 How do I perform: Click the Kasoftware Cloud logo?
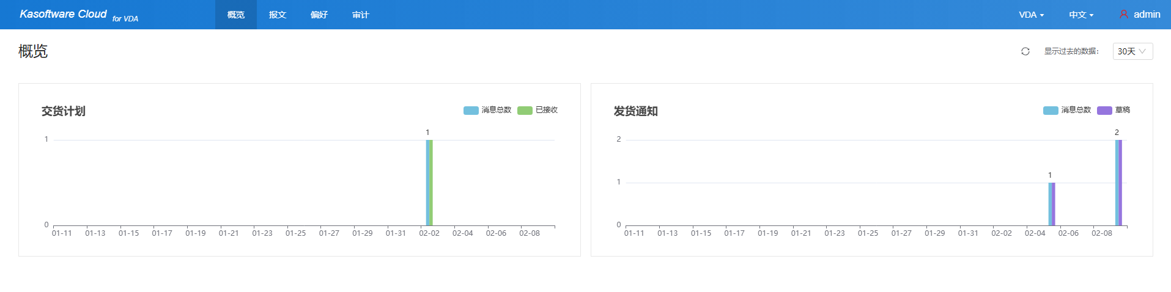pos(63,14)
